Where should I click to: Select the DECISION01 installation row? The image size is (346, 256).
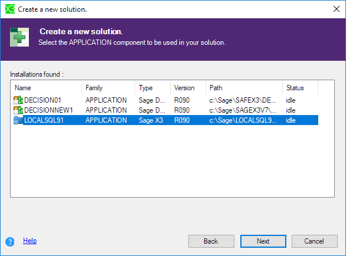click(x=166, y=100)
